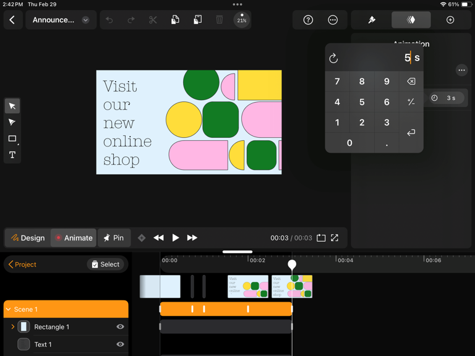
Task: Click the timeline playhead handle
Action: [x=292, y=265]
